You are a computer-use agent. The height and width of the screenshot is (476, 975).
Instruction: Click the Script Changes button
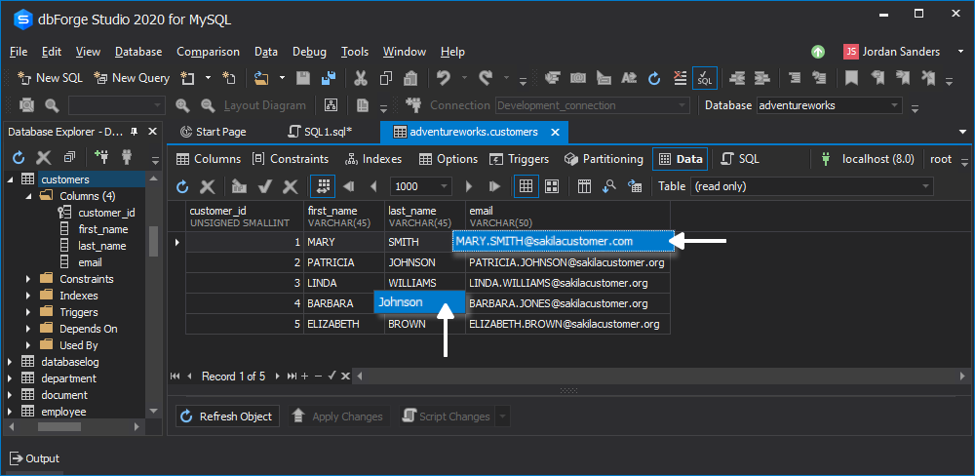point(448,416)
